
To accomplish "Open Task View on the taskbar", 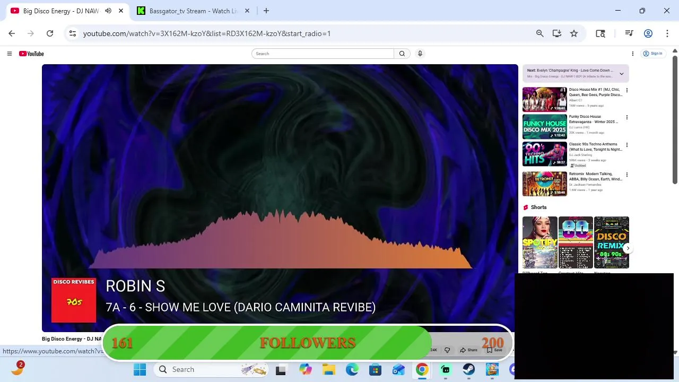I will [281, 369].
